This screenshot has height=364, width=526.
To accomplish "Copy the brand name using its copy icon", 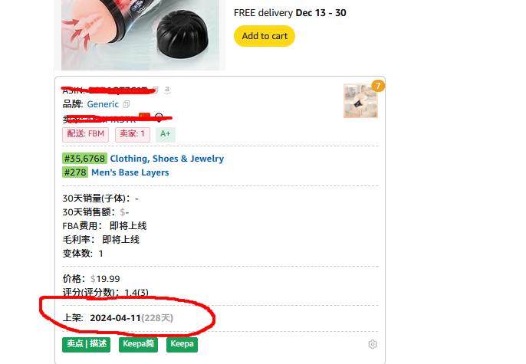I will point(126,104).
